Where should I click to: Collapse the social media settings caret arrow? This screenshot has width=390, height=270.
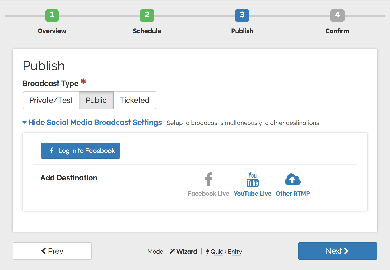(x=25, y=123)
